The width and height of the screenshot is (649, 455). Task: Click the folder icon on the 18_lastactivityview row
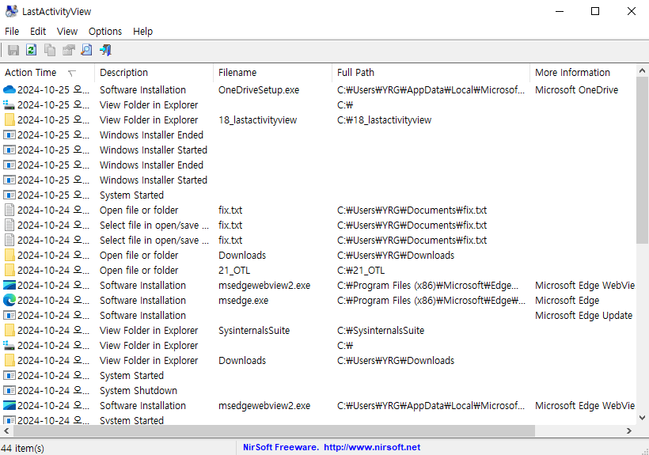tap(9, 120)
